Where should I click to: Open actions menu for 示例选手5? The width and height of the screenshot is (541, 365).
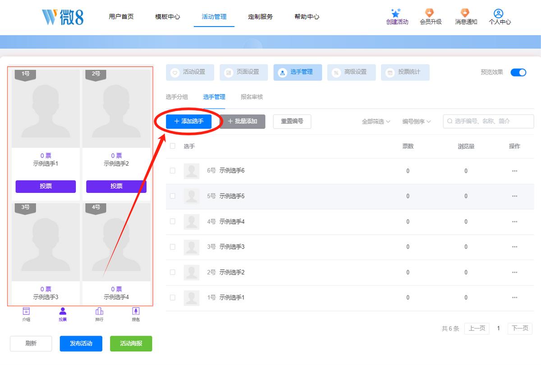[514, 196]
